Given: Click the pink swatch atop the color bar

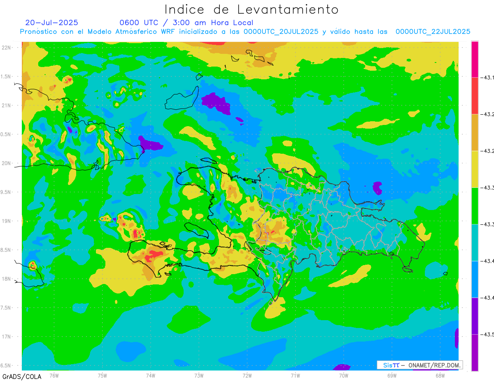Looking at the screenshot, I should pyautogui.click(x=475, y=59).
